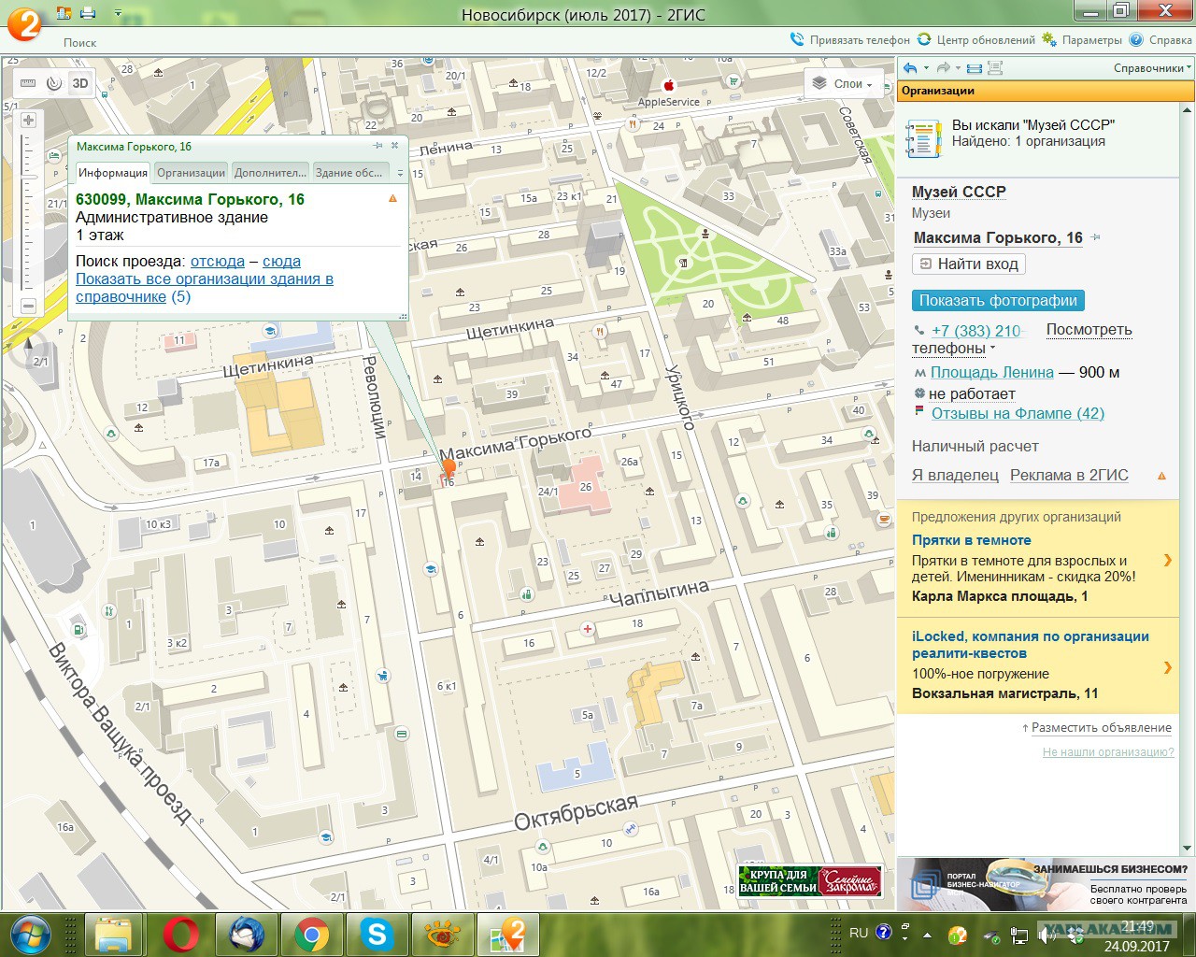
Task: Click the Разместить объявление link
Action: (1102, 727)
